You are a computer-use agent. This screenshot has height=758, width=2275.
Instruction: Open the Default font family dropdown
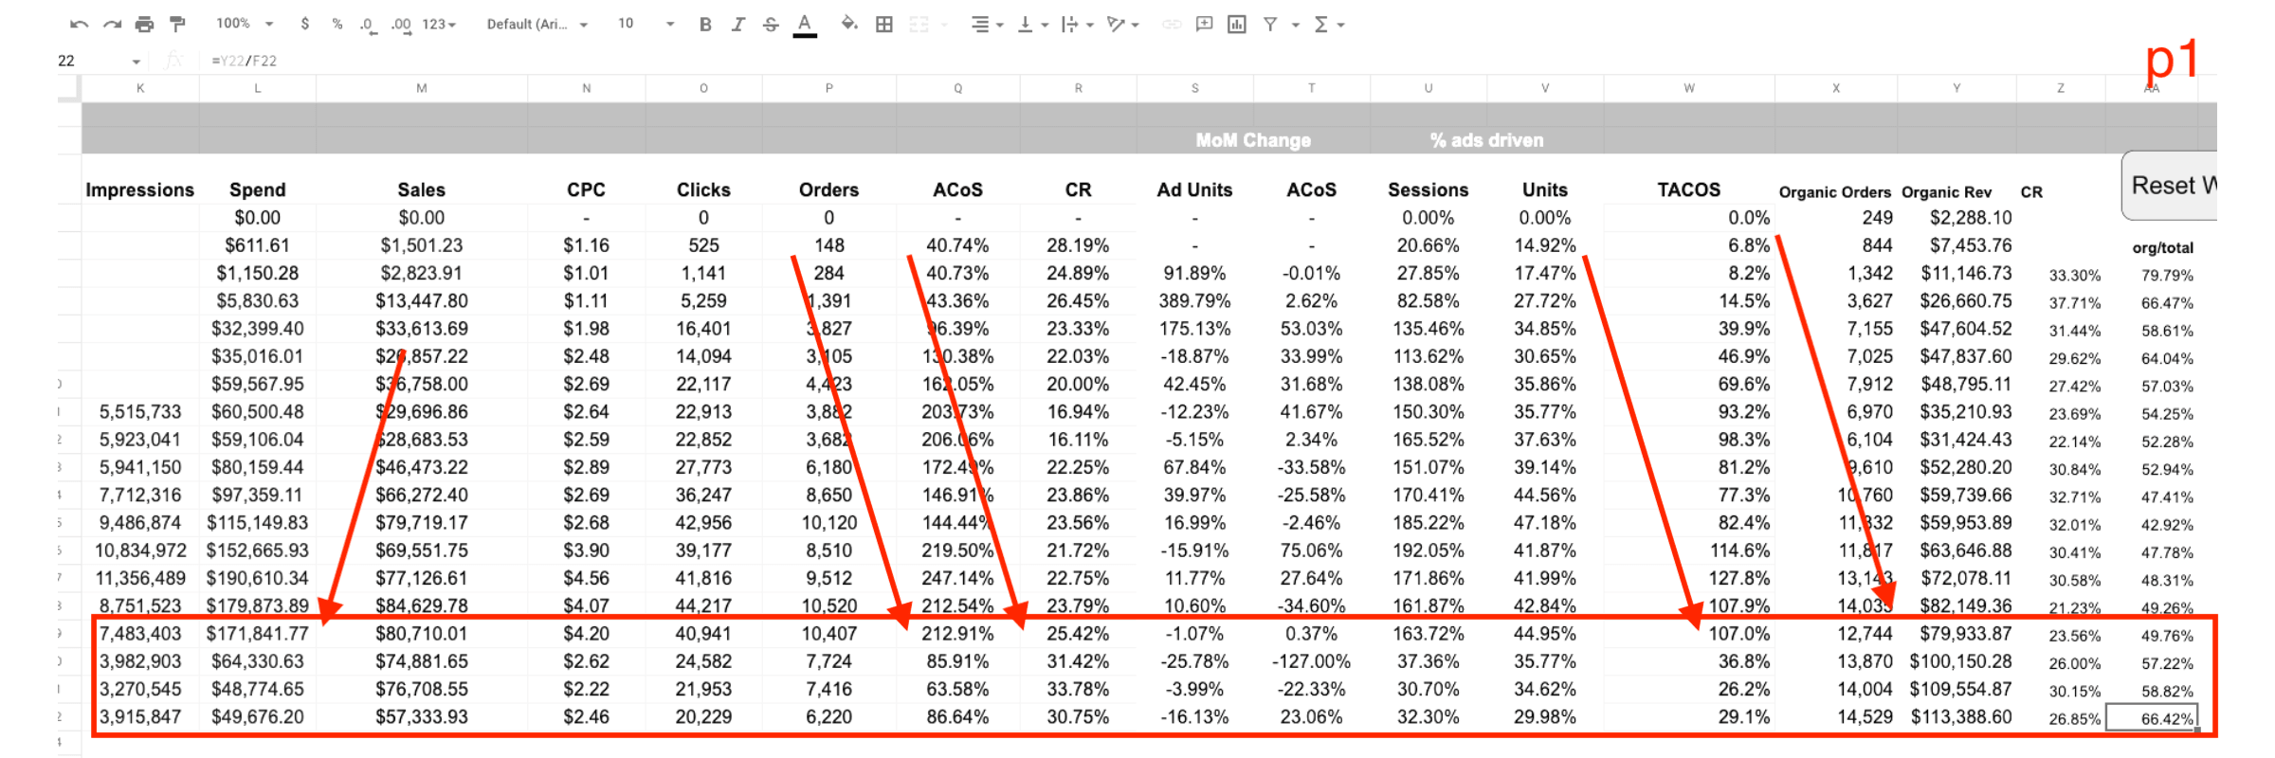coord(537,25)
